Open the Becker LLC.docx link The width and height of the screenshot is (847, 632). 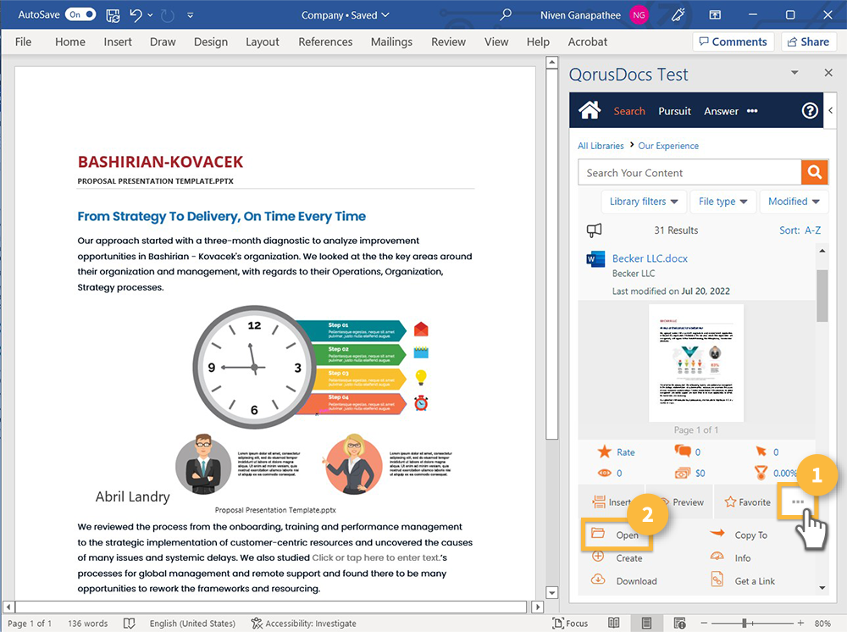click(650, 258)
